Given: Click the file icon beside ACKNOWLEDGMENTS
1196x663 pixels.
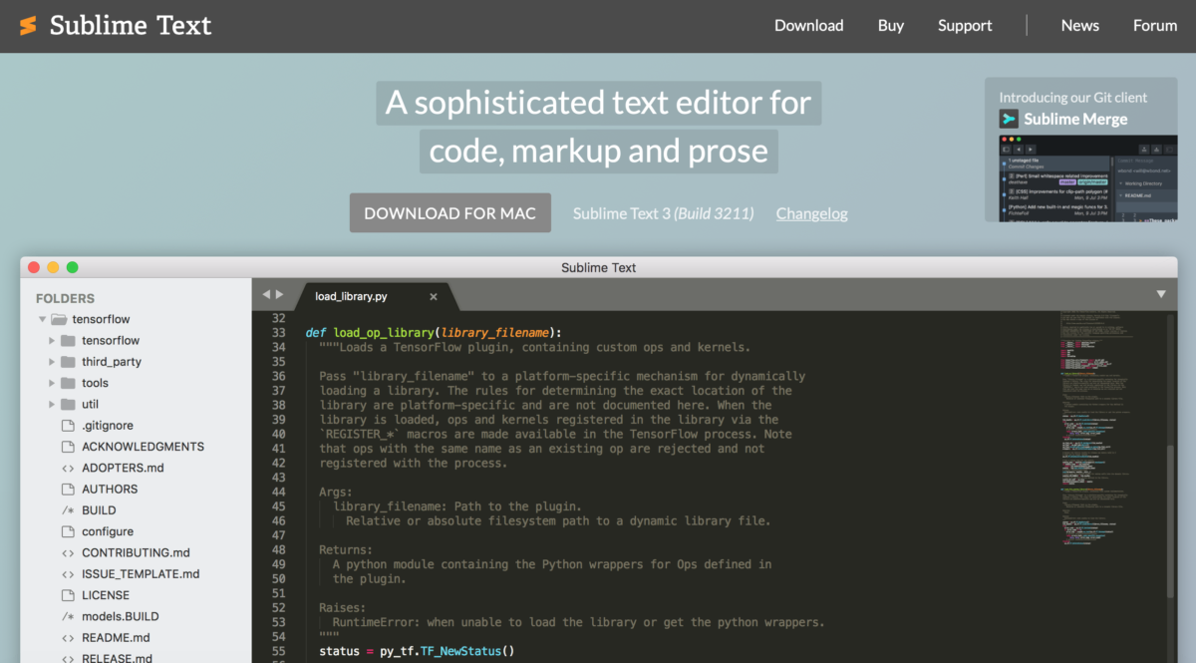Looking at the screenshot, I should click(68, 447).
